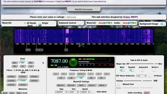Toggle the Background Image switch

pos(163,24)
